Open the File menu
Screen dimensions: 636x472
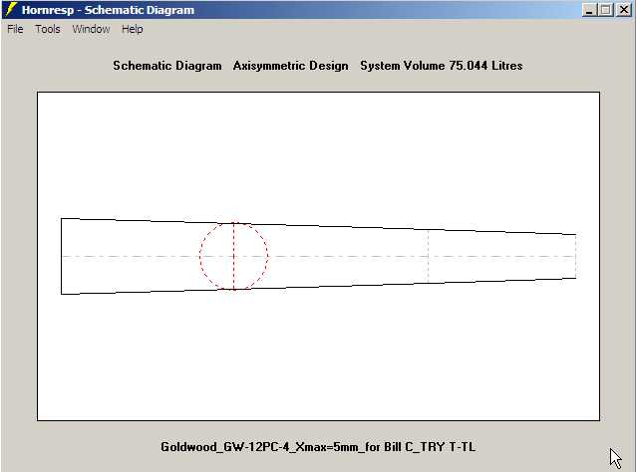15,29
